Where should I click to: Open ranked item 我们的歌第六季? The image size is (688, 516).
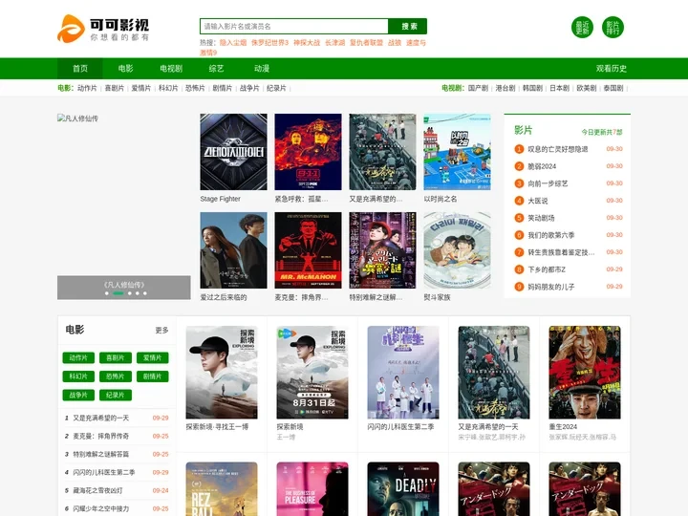point(551,235)
